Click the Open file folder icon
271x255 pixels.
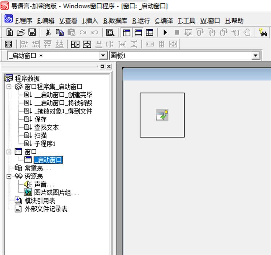(x=21, y=32)
